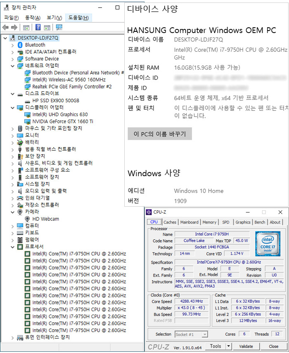Click the Specification field in CPU-Z

coord(229,262)
